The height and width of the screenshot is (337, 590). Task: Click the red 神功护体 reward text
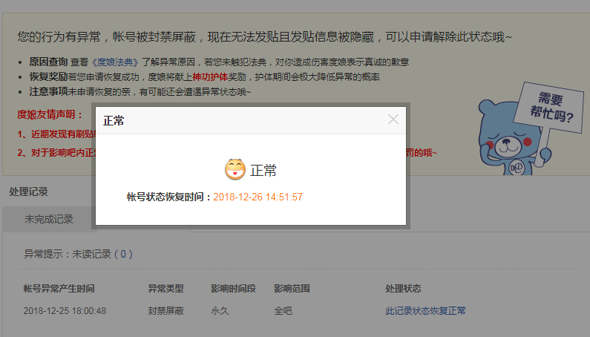click(x=212, y=77)
